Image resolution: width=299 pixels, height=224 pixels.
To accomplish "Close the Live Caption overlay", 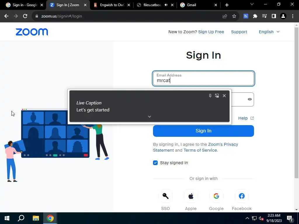I will coord(224,96).
